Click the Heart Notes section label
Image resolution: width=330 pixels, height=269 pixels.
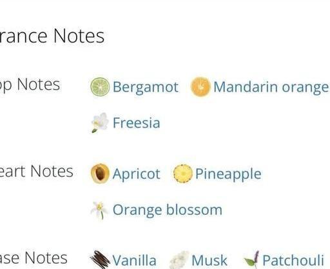[x=37, y=171]
